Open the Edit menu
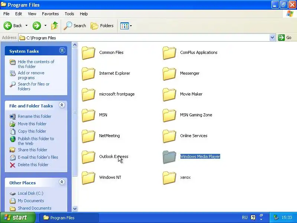Viewport: 297px width, 223px height. tap(19, 14)
